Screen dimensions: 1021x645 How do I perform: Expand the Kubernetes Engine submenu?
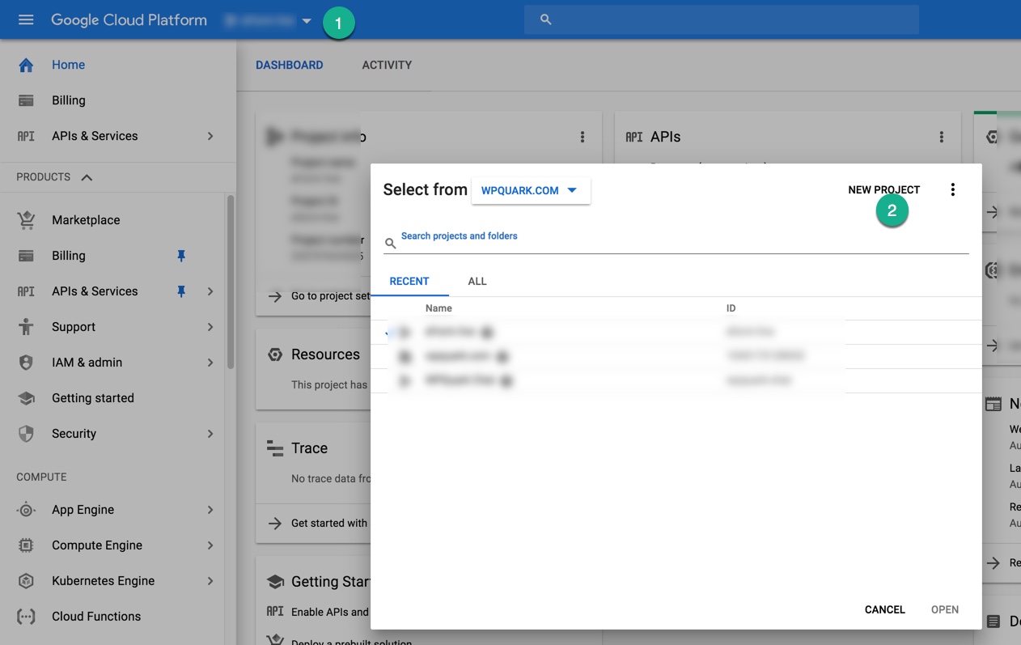[x=210, y=581]
